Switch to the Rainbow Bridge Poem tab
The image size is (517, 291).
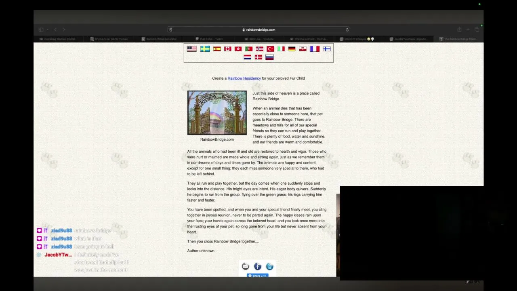(x=458, y=39)
